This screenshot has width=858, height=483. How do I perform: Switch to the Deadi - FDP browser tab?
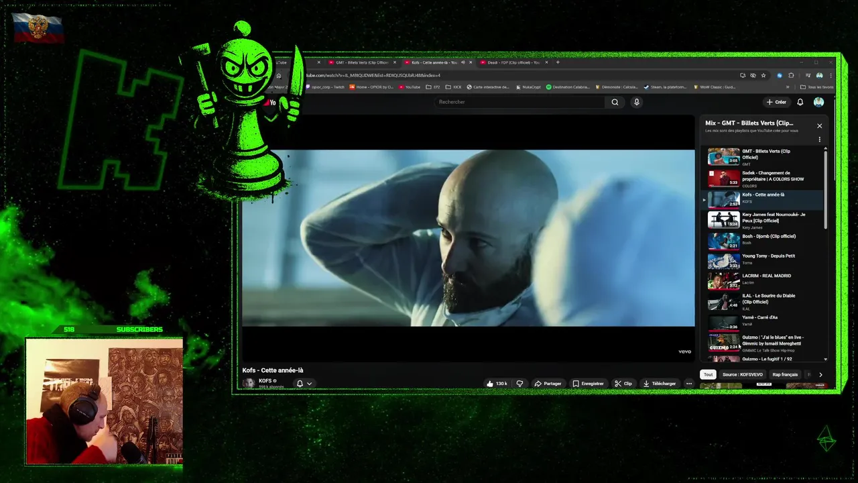tap(513, 62)
